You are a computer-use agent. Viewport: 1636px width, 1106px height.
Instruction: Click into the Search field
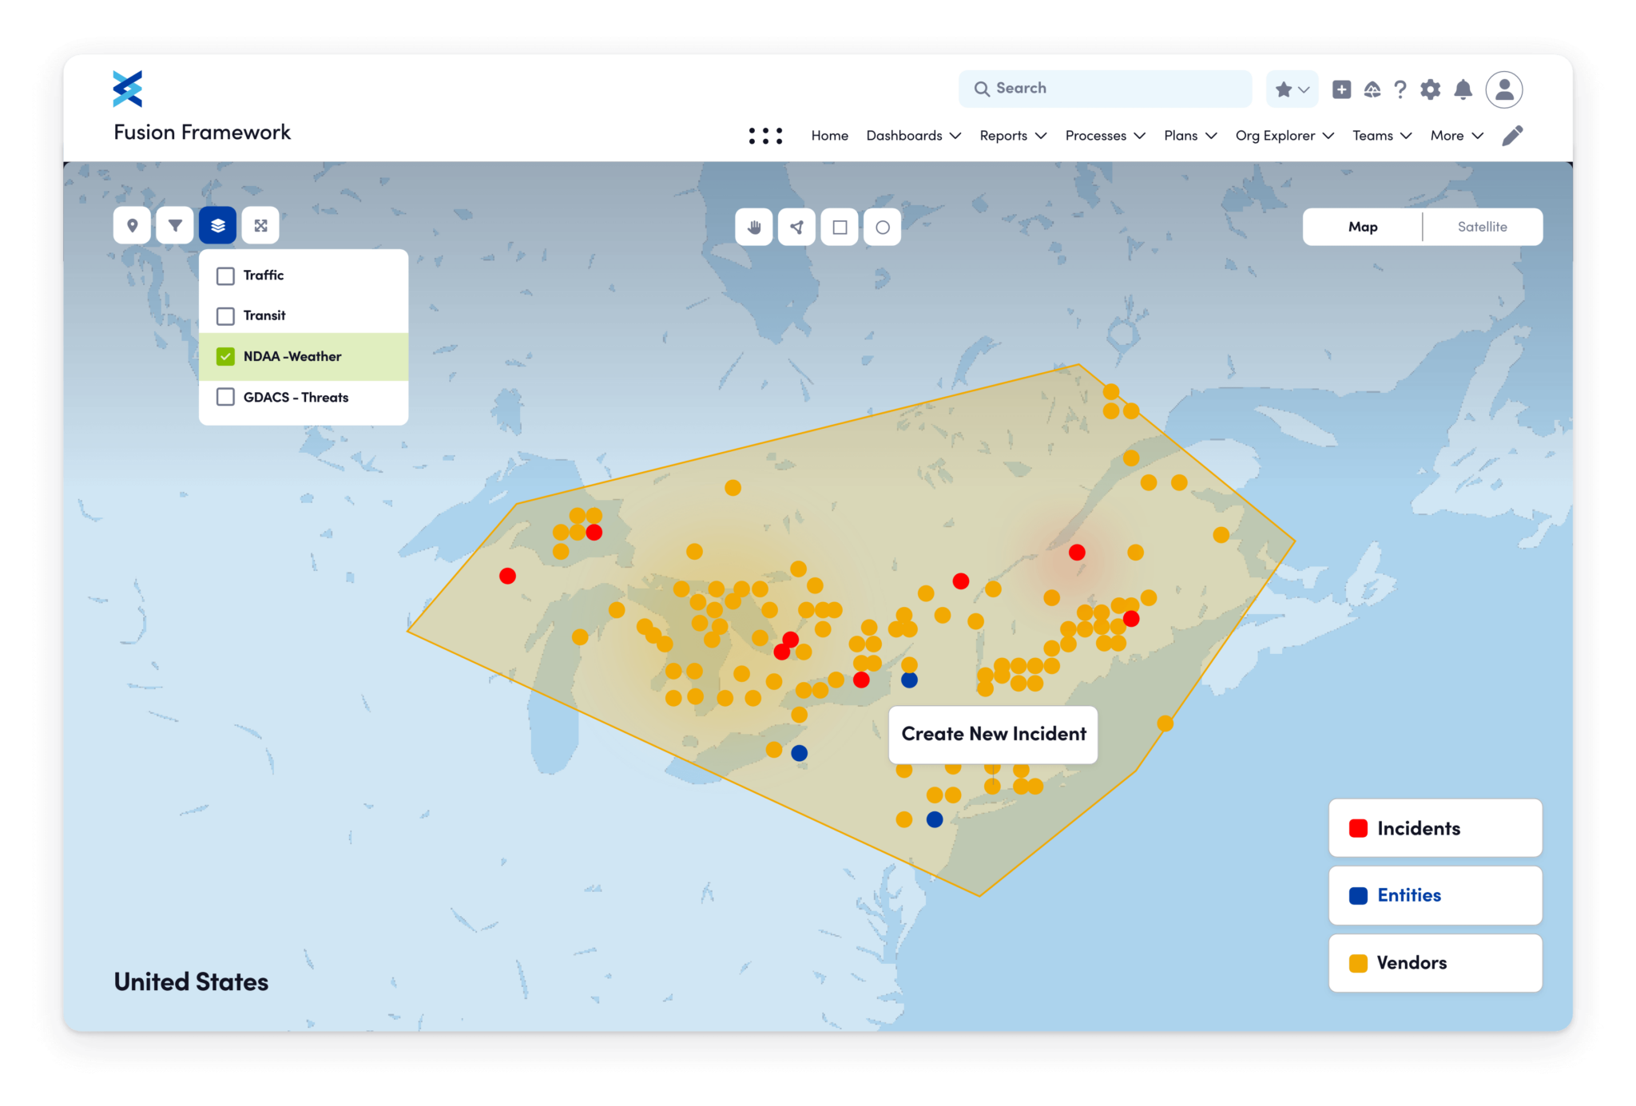tap(1106, 89)
